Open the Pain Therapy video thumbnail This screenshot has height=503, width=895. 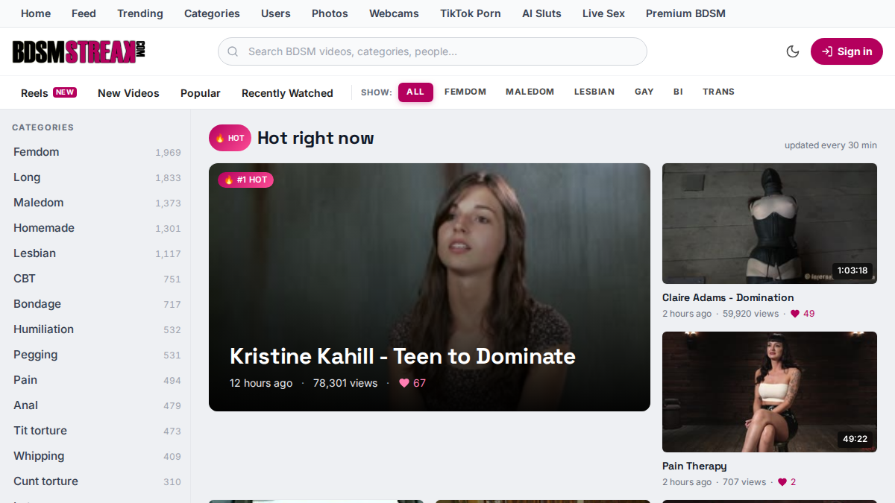[x=770, y=392]
